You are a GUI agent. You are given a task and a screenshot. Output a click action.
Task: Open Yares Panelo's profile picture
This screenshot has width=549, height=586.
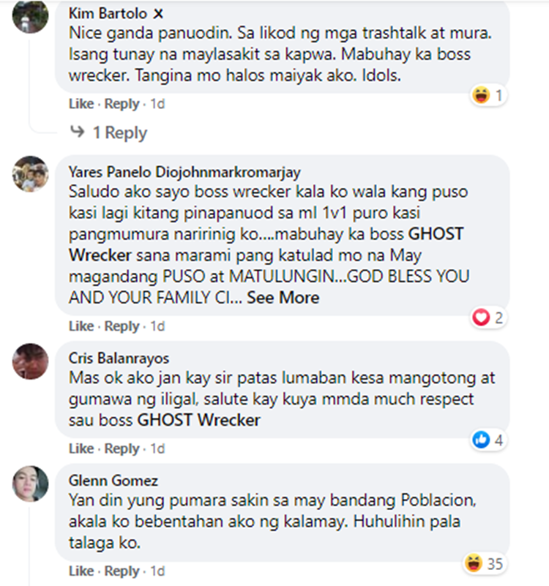30,174
